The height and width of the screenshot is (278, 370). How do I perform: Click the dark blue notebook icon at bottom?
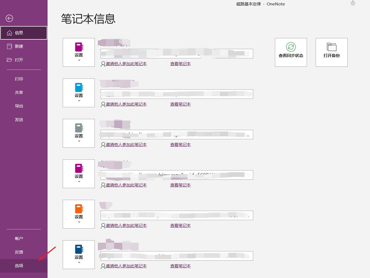point(79,249)
